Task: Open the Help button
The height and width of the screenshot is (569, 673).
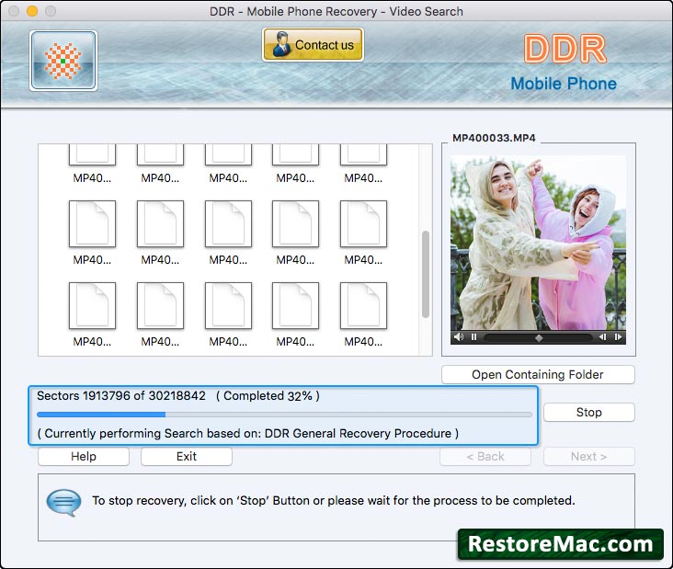Action: point(84,457)
